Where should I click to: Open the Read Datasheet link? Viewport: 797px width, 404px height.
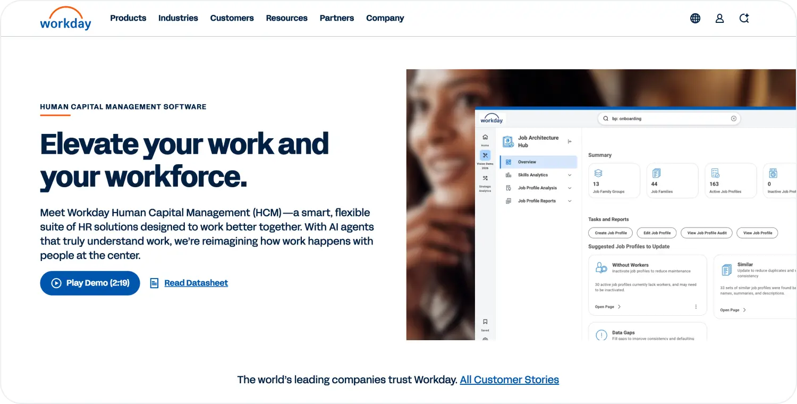196,283
